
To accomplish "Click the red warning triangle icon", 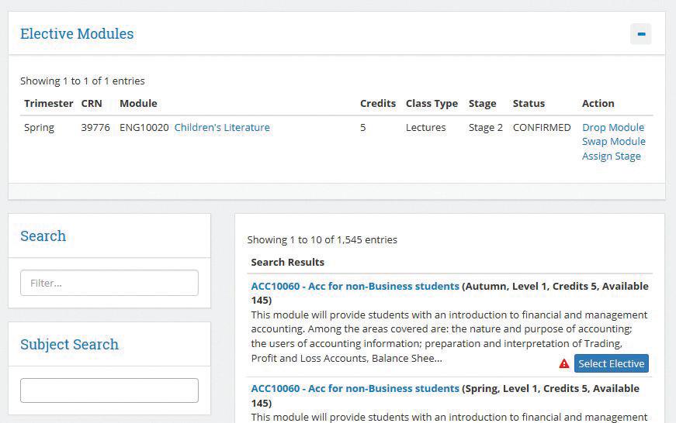I will coord(564,364).
